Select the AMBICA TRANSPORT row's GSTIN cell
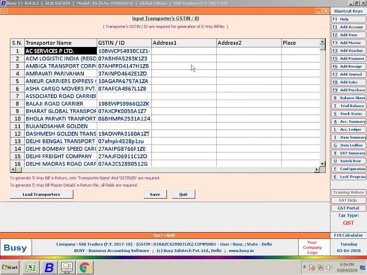 pyautogui.click(x=124, y=66)
